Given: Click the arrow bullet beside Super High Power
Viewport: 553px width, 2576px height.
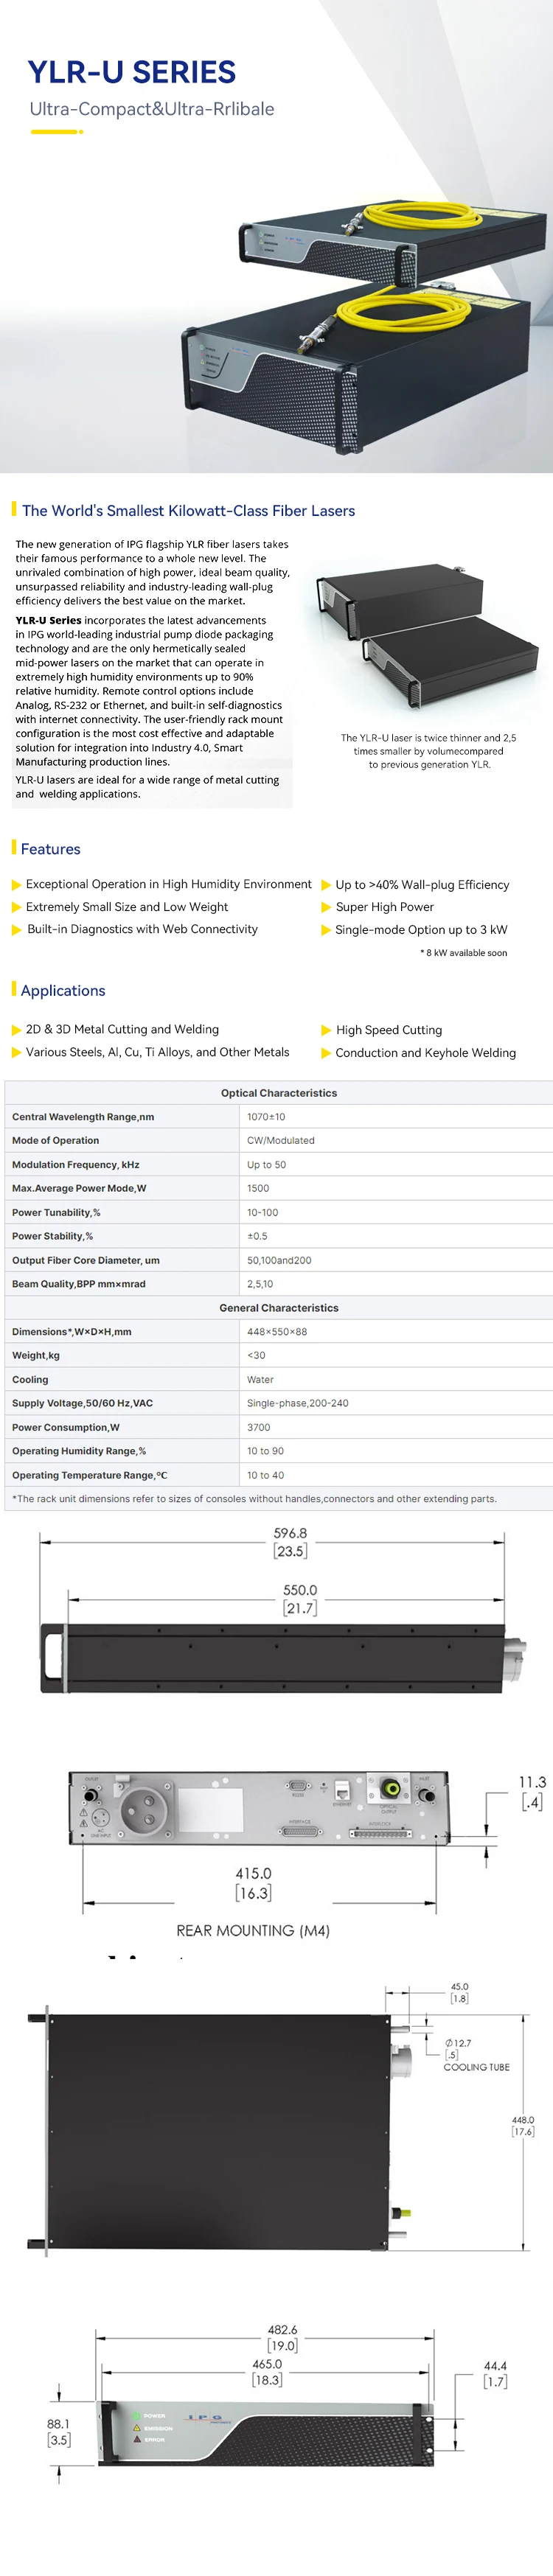Looking at the screenshot, I should click(x=326, y=907).
